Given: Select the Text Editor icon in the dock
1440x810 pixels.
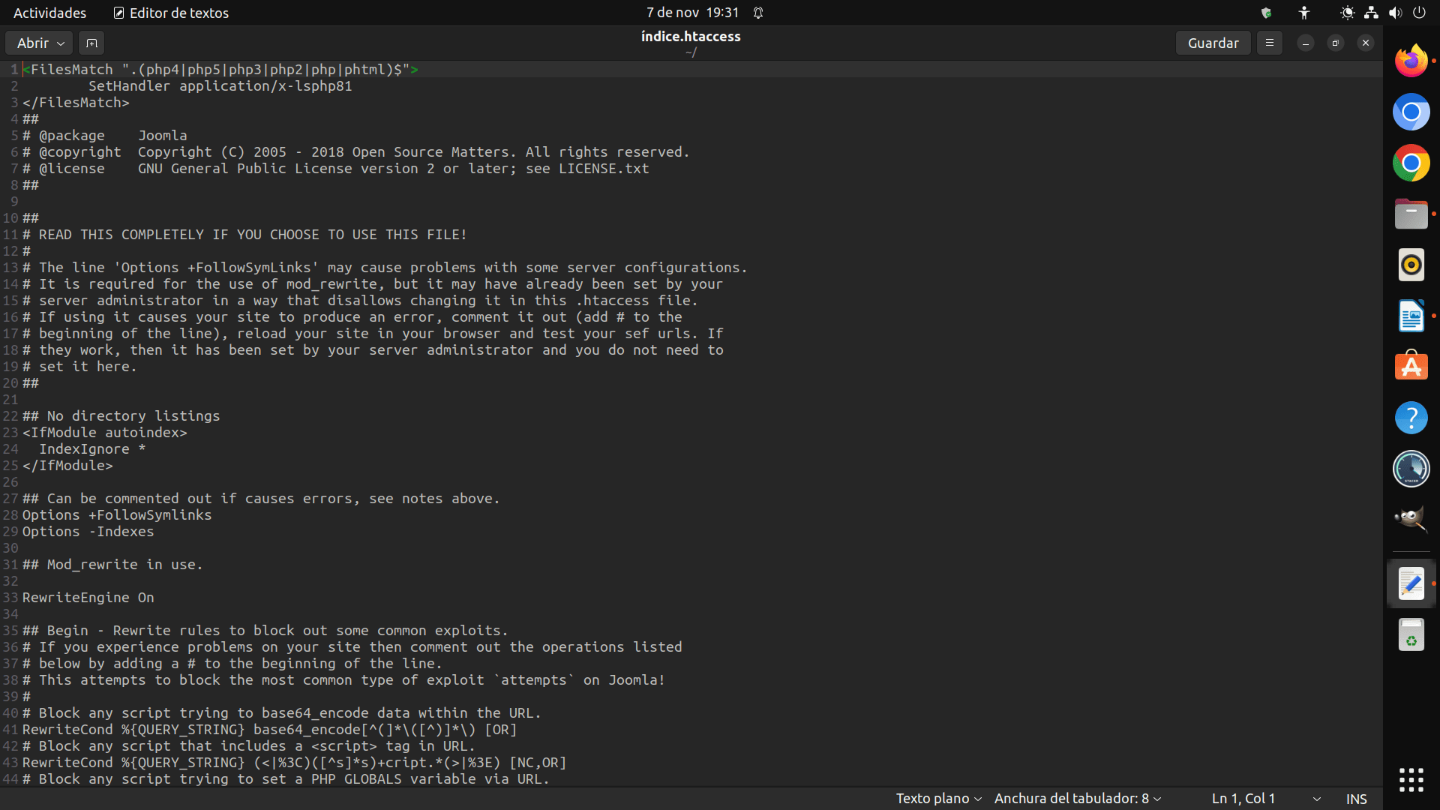Looking at the screenshot, I should 1411,583.
